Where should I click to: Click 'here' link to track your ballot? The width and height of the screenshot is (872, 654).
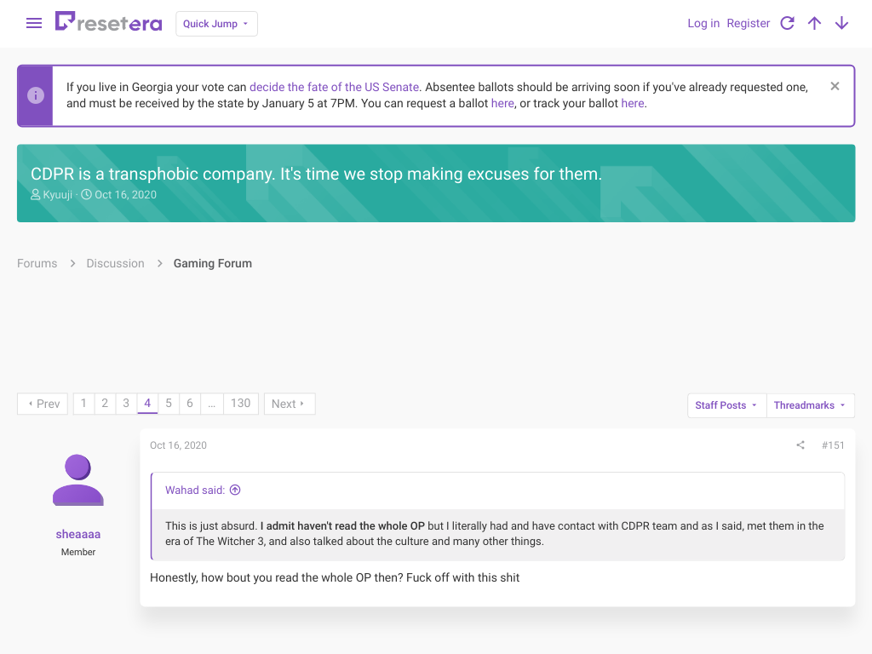pos(633,103)
